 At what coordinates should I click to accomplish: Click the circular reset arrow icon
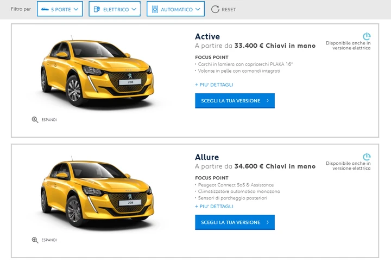point(215,9)
